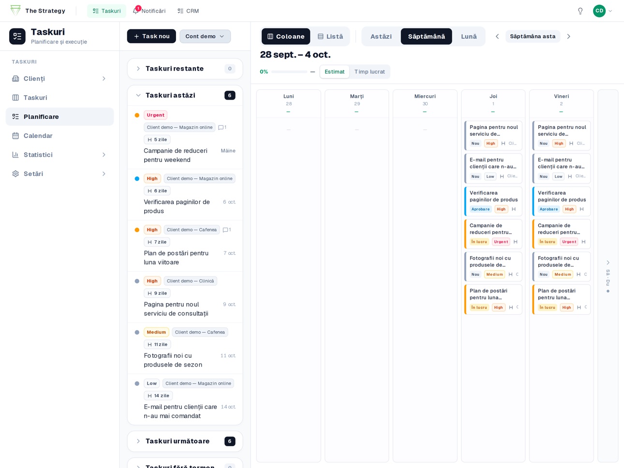Open Planificare in sidebar
The image size is (624, 468).
pyautogui.click(x=60, y=117)
